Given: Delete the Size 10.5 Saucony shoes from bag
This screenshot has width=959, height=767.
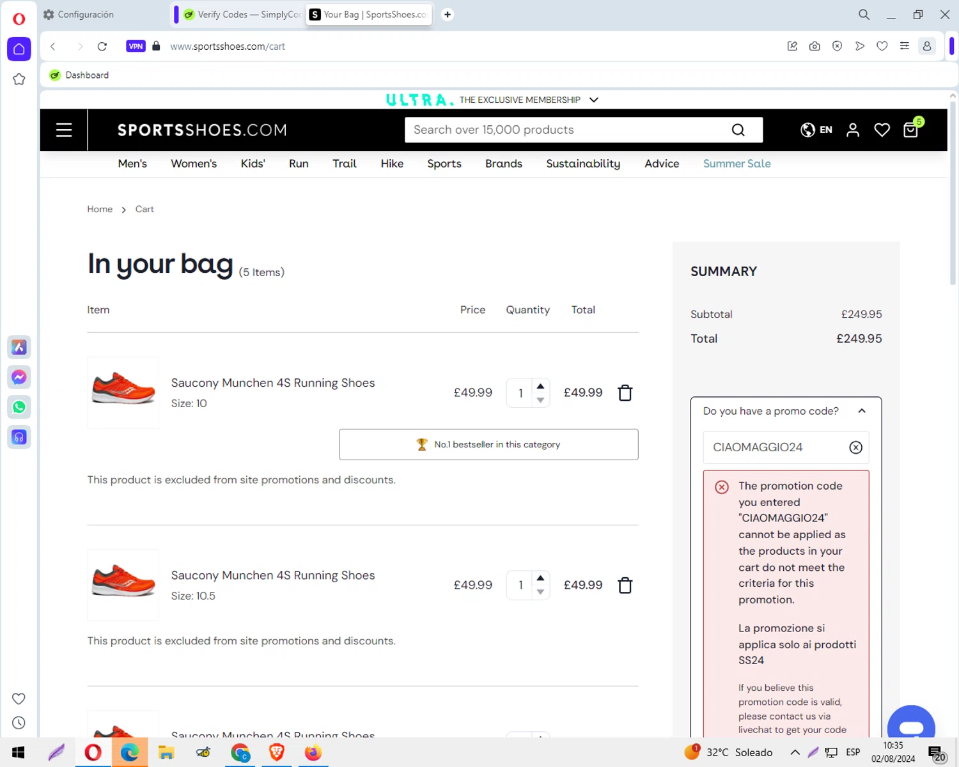Looking at the screenshot, I should click(625, 585).
